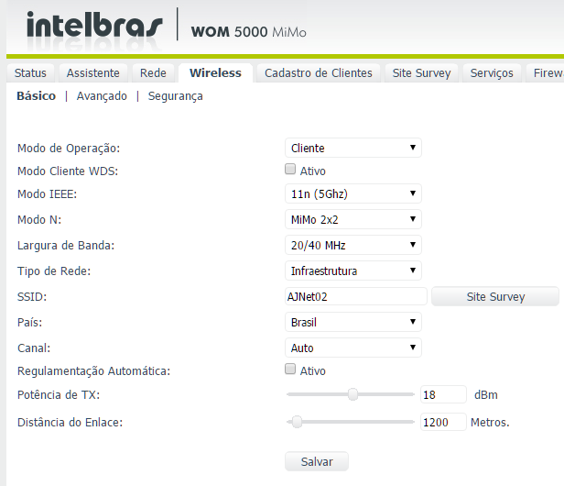Click the SSID input field
This screenshot has width=564, height=486.
pos(356,296)
